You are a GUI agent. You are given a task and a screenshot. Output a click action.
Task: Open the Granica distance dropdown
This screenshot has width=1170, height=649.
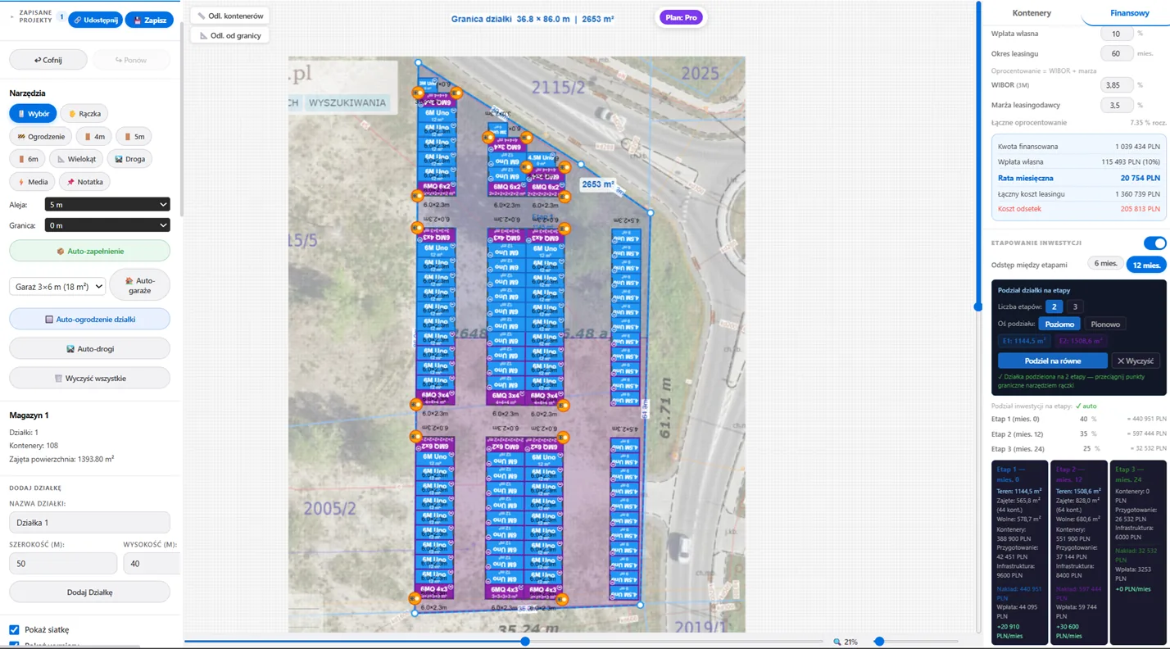tap(107, 225)
